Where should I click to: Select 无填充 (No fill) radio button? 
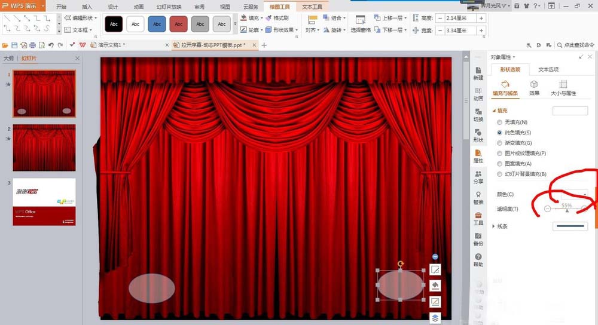click(500, 122)
